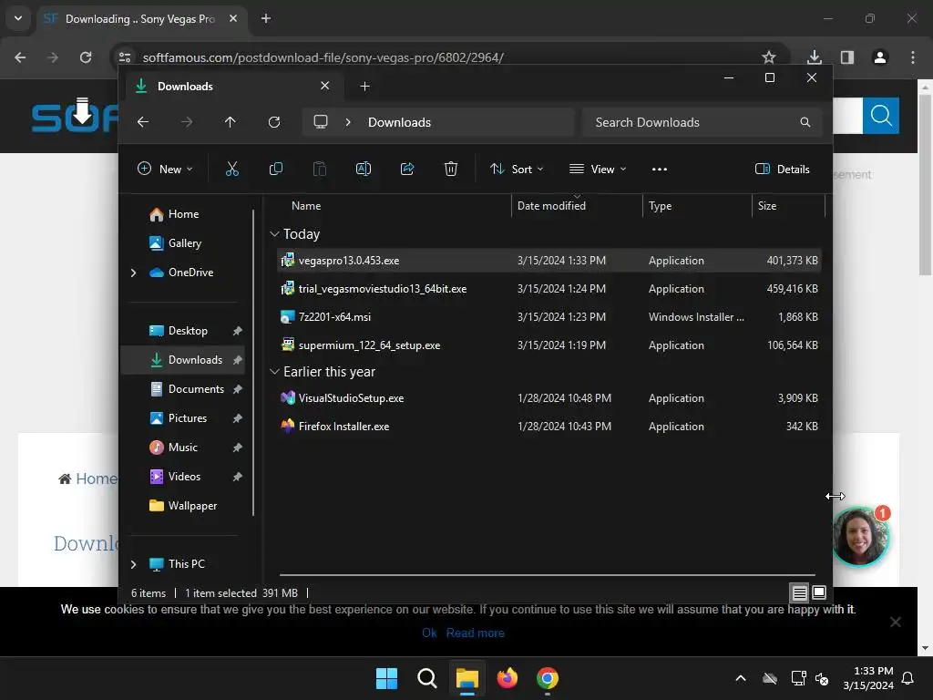Open Chrome tab search dropdown
Image resolution: width=933 pixels, height=700 pixels.
click(x=18, y=18)
